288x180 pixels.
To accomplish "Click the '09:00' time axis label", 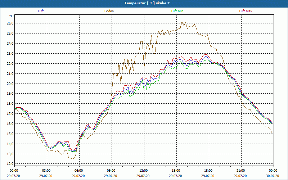I will point(112,171).
